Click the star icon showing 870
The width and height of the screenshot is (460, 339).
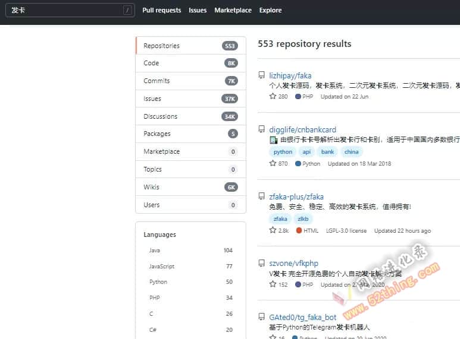(x=273, y=163)
